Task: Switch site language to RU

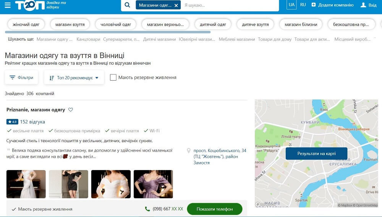Action: coord(303,5)
